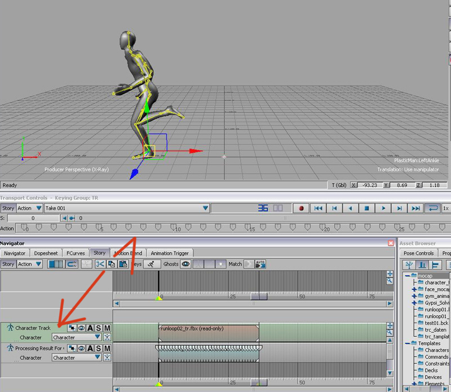Viewport: 451px width, 392px height.
Task: Toggle Mute (M) on Character Track
Action: point(107,328)
